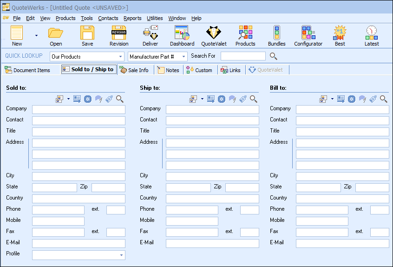
Task: Click the Latest price icon
Action: [x=371, y=36]
